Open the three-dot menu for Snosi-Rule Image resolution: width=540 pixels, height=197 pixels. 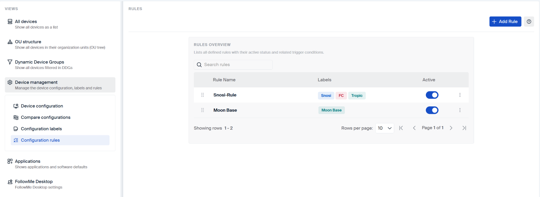pos(460,95)
